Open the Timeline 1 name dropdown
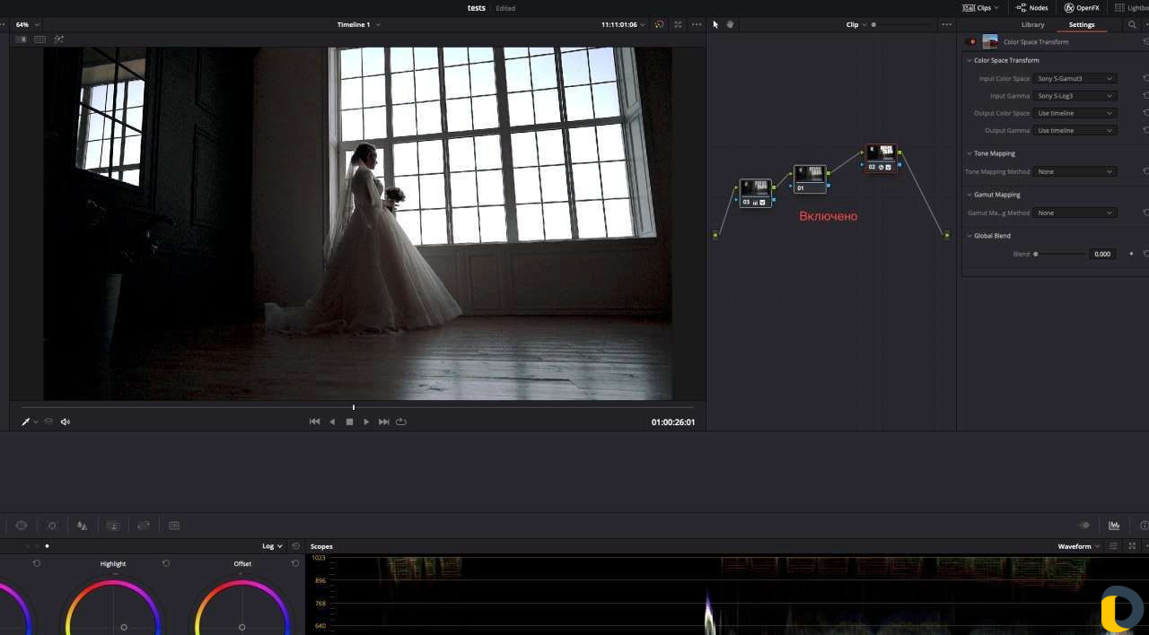This screenshot has width=1149, height=635. click(358, 24)
